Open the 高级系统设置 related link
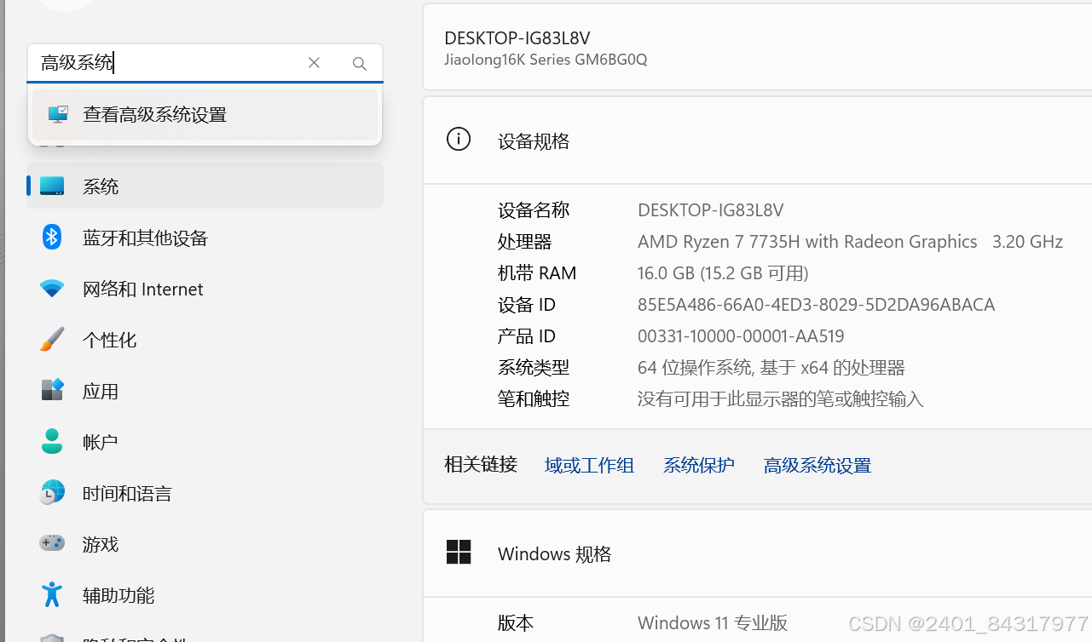Image resolution: width=1092 pixels, height=642 pixels. coord(818,465)
